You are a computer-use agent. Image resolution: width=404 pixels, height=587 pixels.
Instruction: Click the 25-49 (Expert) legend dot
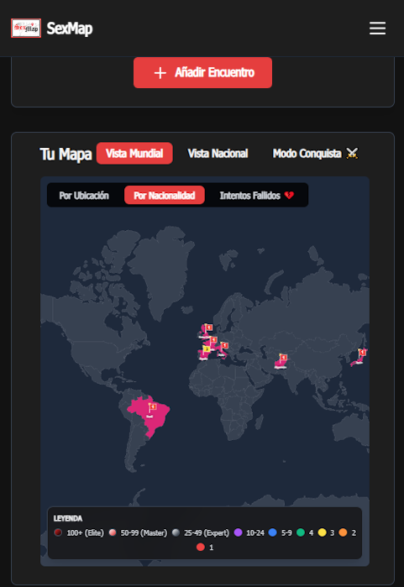[x=176, y=532]
